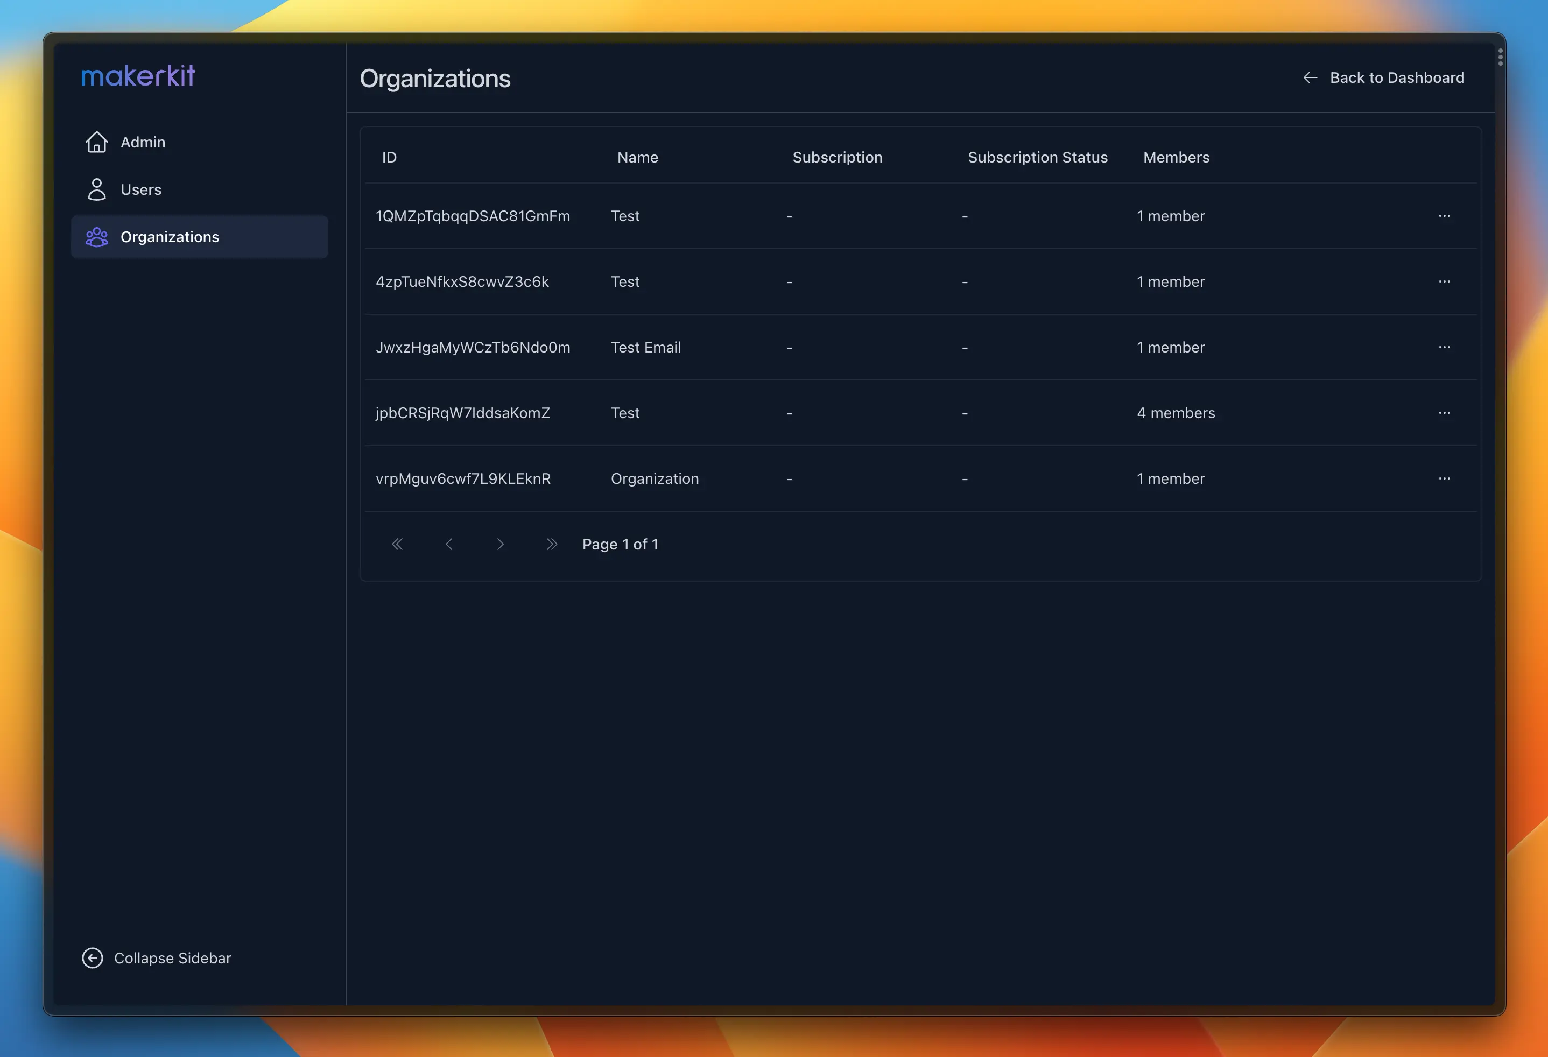The height and width of the screenshot is (1057, 1548).
Task: Select Organizations in the sidebar menu
Action: tap(170, 236)
